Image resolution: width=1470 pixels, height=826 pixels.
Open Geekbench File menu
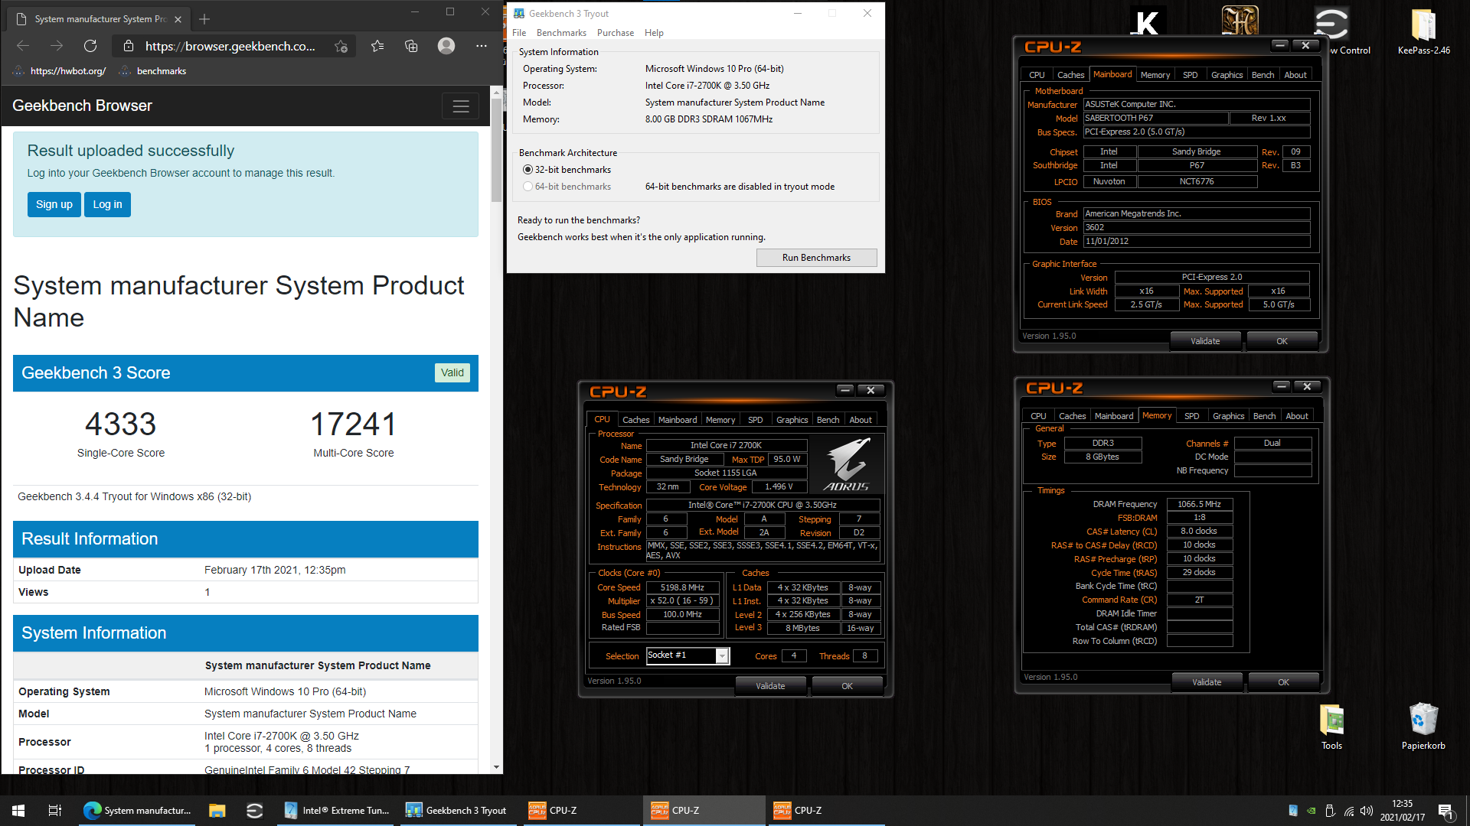(x=519, y=33)
